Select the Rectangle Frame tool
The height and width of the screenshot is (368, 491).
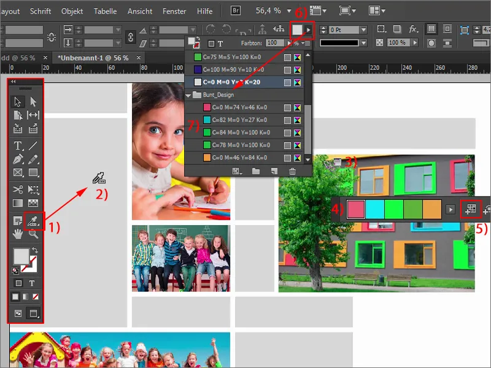[18, 172]
